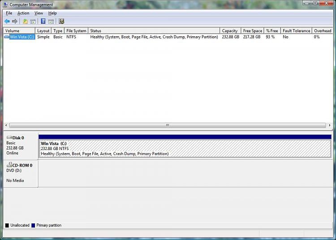Viewport: 336px width, 240px height.
Task: Click the dark blue partition header bar
Action: (x=185, y=137)
